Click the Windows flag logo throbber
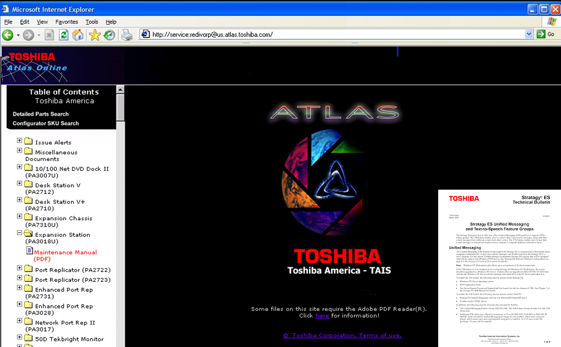Image resolution: width=561 pixels, height=347 pixels. coord(552,22)
